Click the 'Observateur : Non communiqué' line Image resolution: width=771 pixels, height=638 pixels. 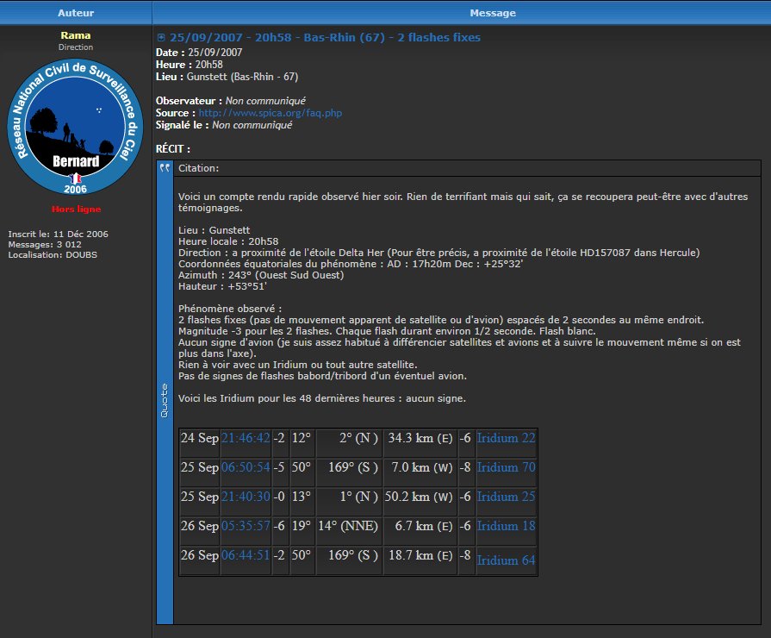231,101
